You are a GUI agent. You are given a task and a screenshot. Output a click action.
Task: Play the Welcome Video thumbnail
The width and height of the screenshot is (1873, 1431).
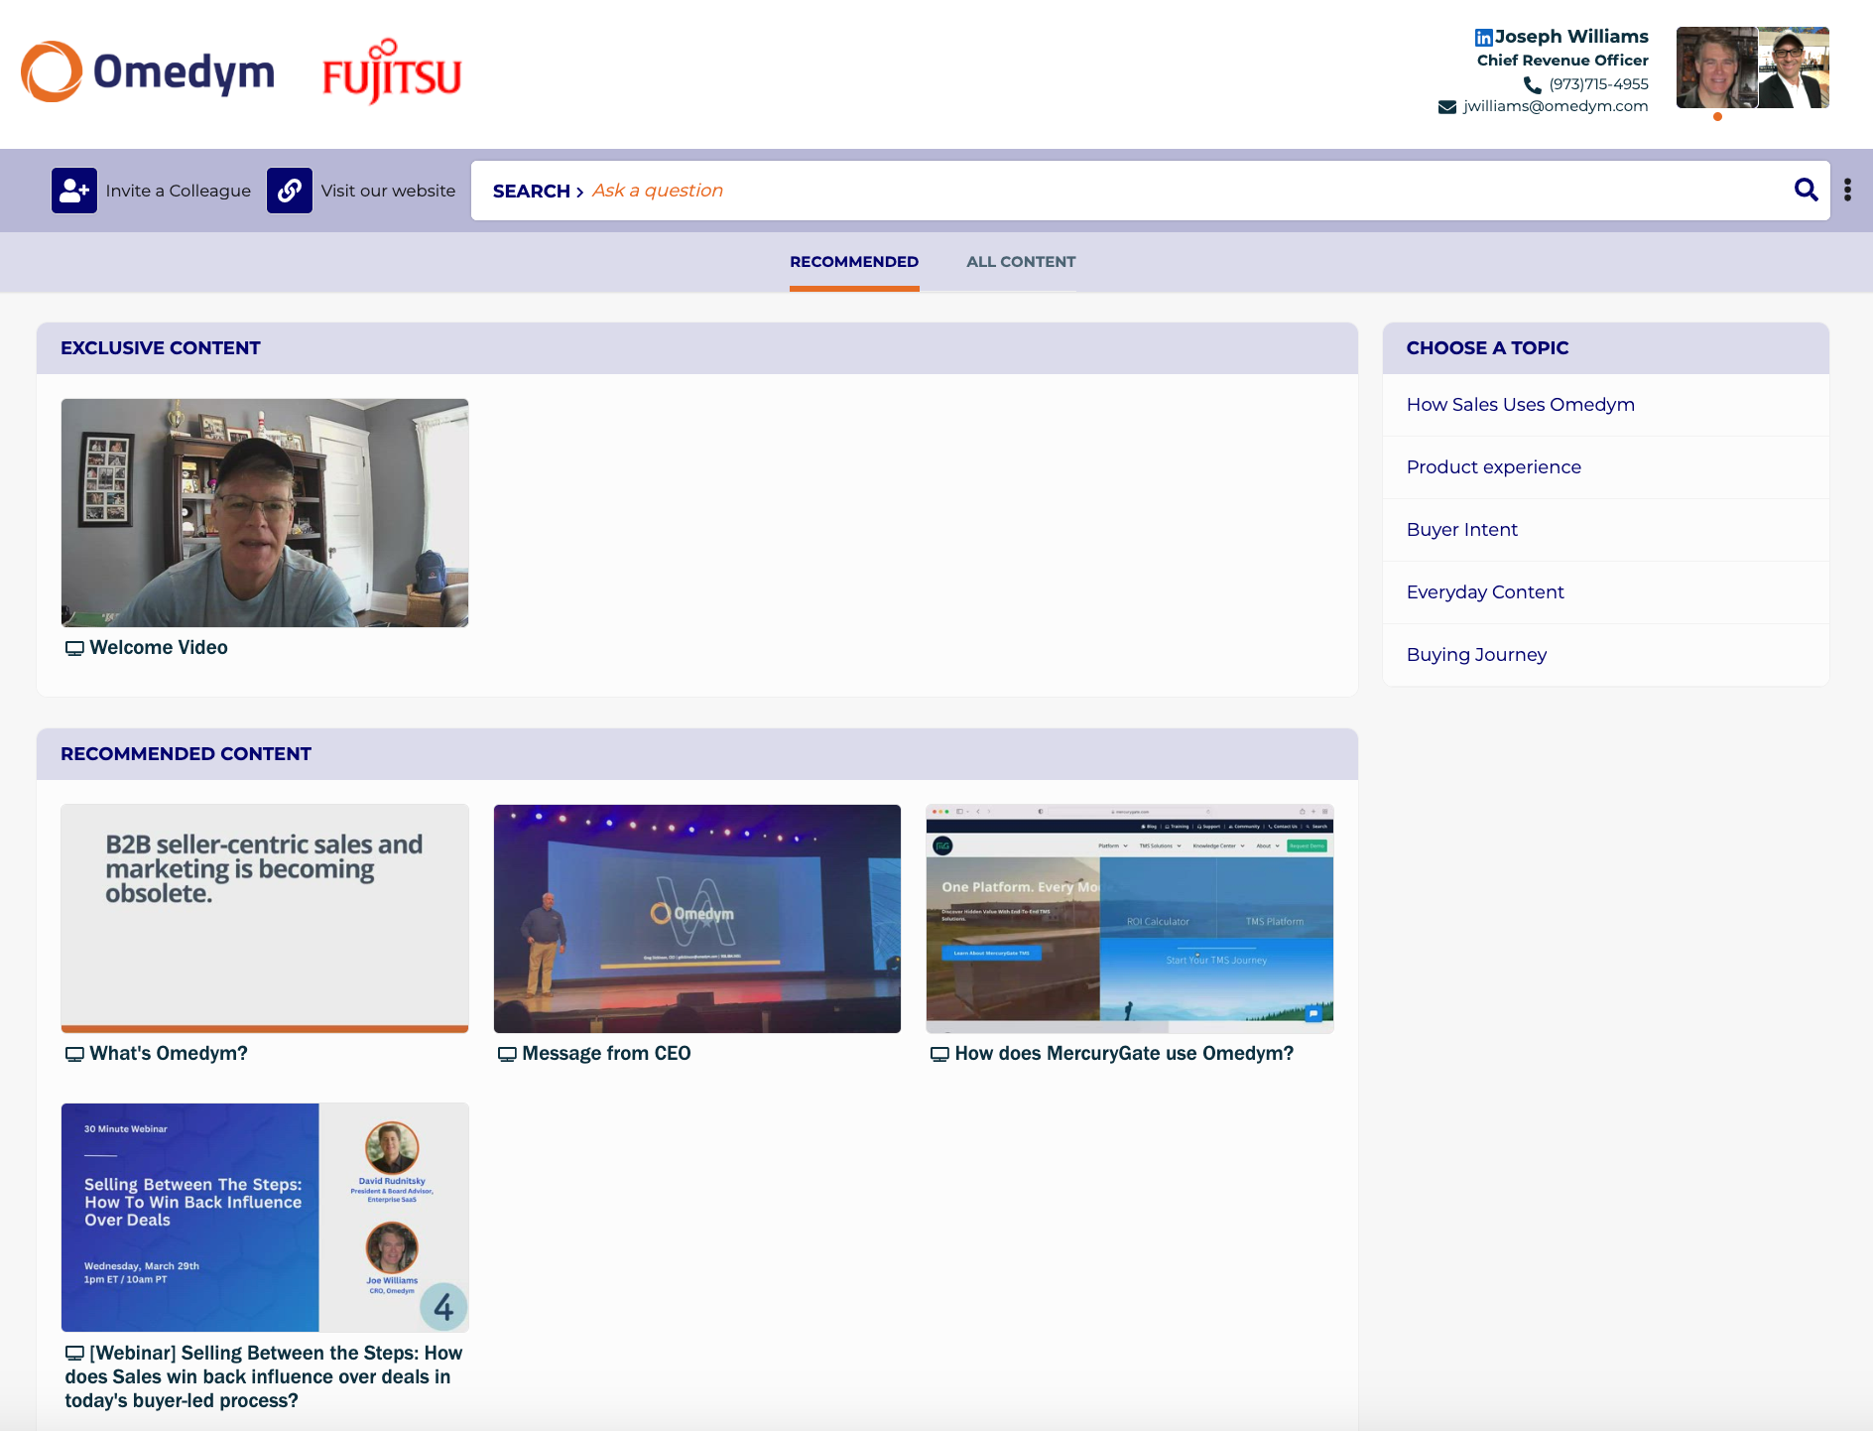coord(265,513)
